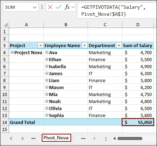Select row 3 header number
This screenshot has width=157, height=146.
(5, 45)
